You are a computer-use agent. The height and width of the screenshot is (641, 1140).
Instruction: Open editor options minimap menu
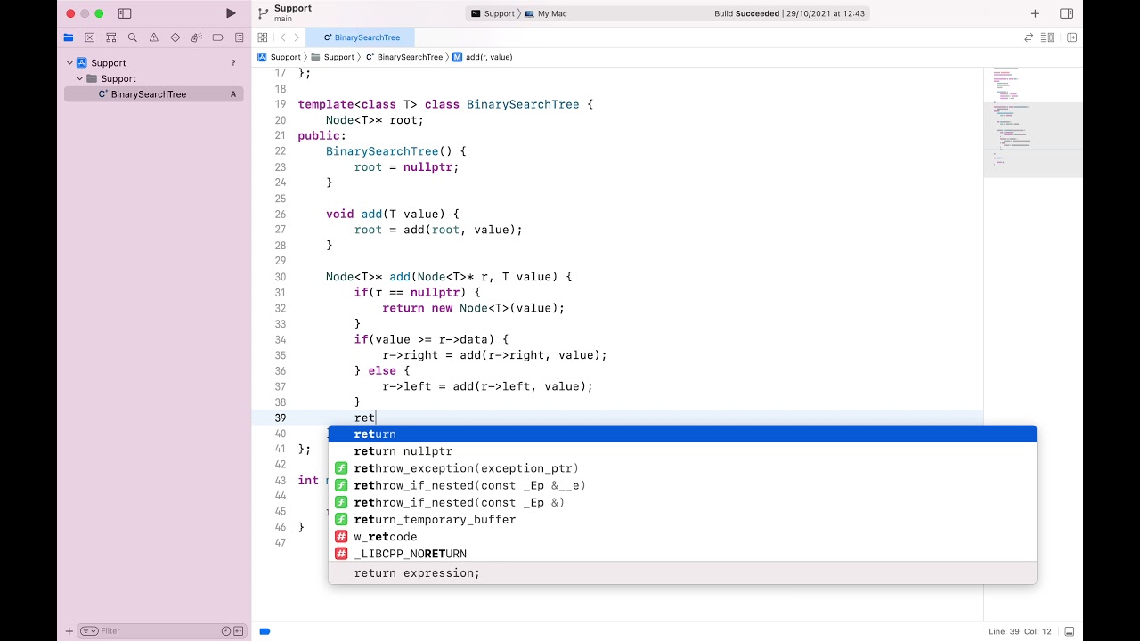[x=1048, y=37]
